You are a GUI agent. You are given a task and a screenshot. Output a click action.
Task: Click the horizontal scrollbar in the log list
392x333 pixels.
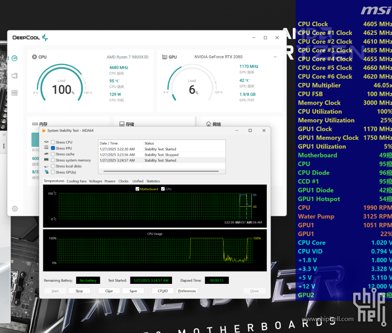tap(161, 171)
